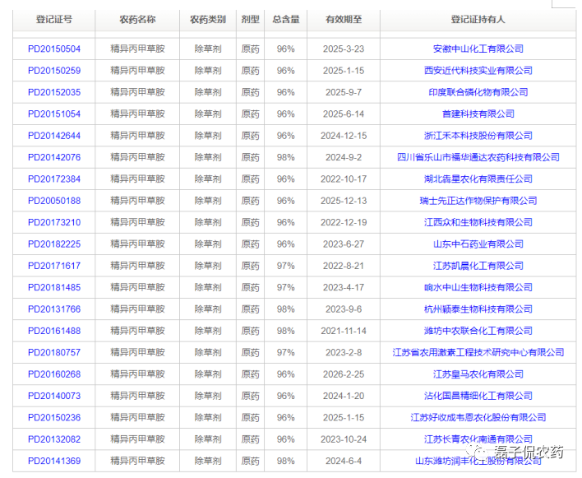
Task: Open registration number PD20150236
Action: pyautogui.click(x=54, y=417)
